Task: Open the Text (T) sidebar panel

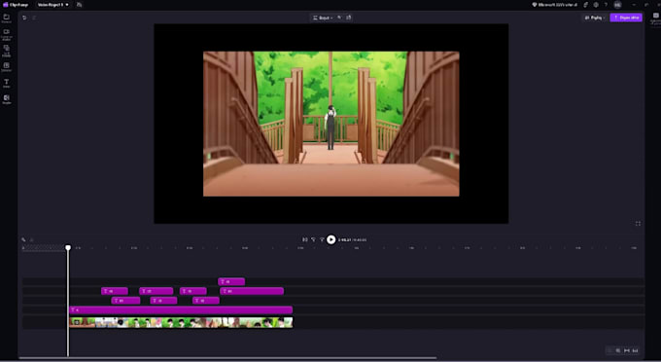Action: coord(7,83)
